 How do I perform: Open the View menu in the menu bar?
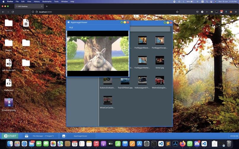tap(29, 1)
